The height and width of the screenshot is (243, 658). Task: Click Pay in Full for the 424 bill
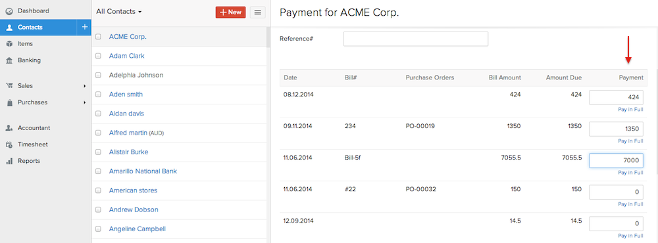coord(630,109)
